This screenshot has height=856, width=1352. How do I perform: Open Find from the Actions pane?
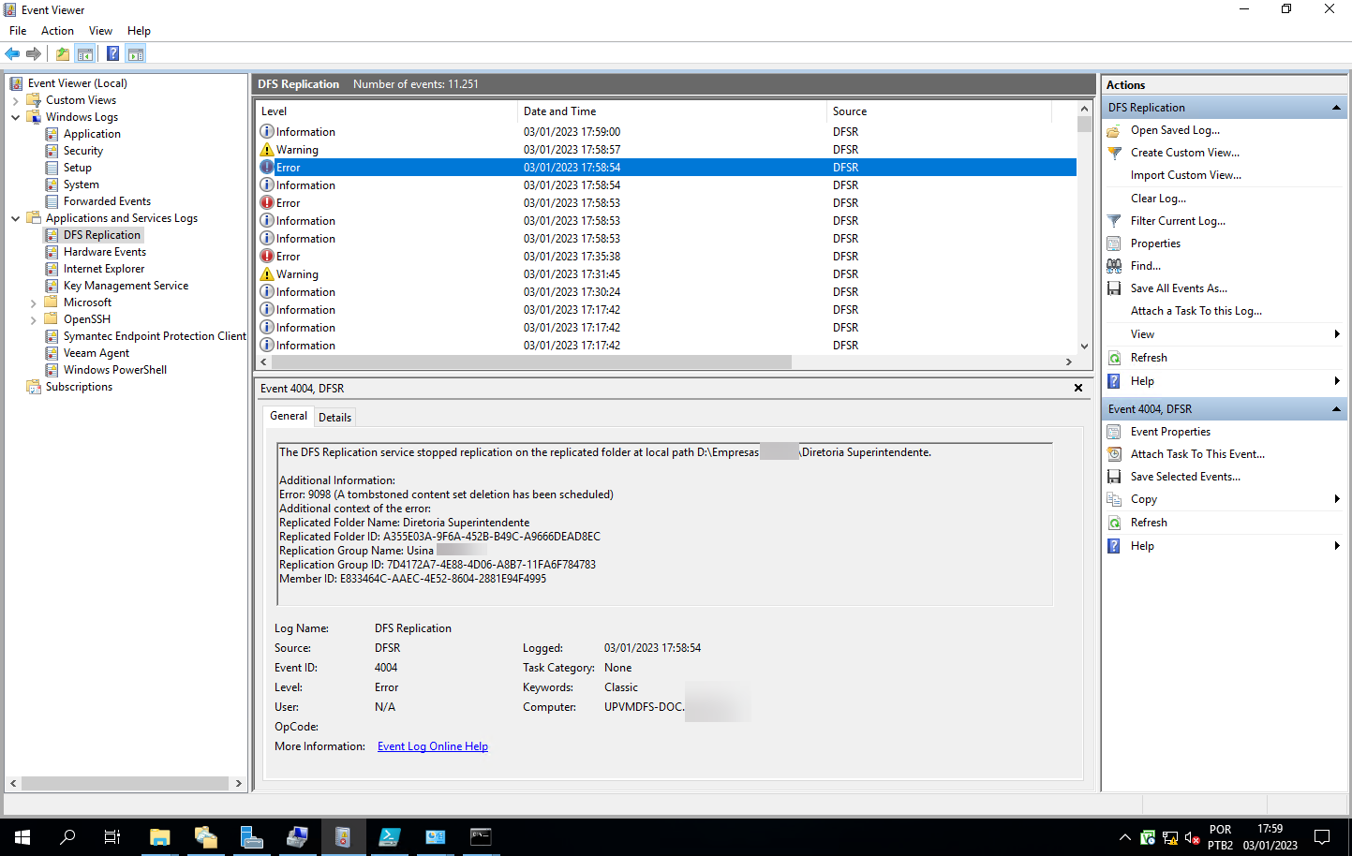click(x=1145, y=265)
